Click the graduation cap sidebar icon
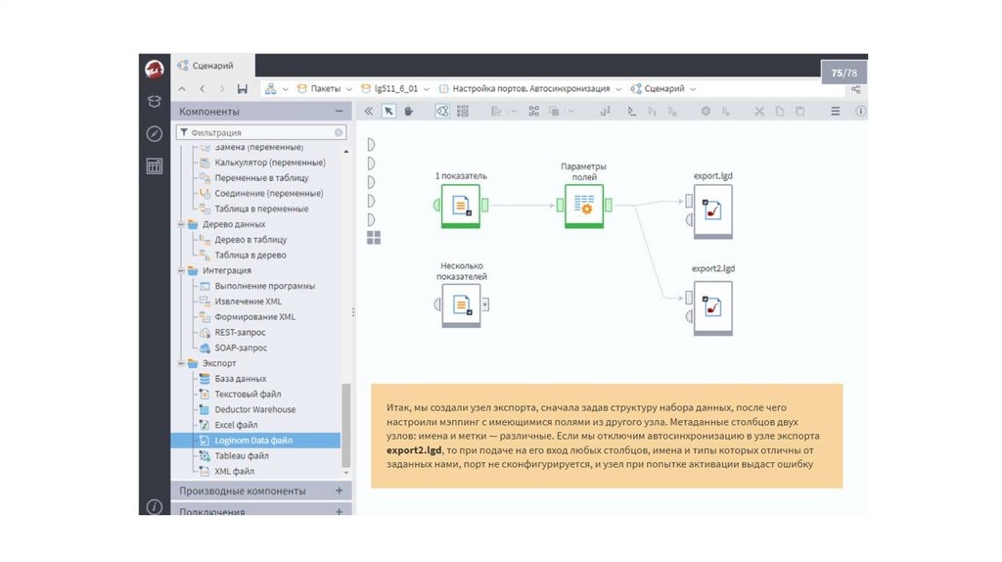This screenshot has height=562, width=1002. [154, 102]
